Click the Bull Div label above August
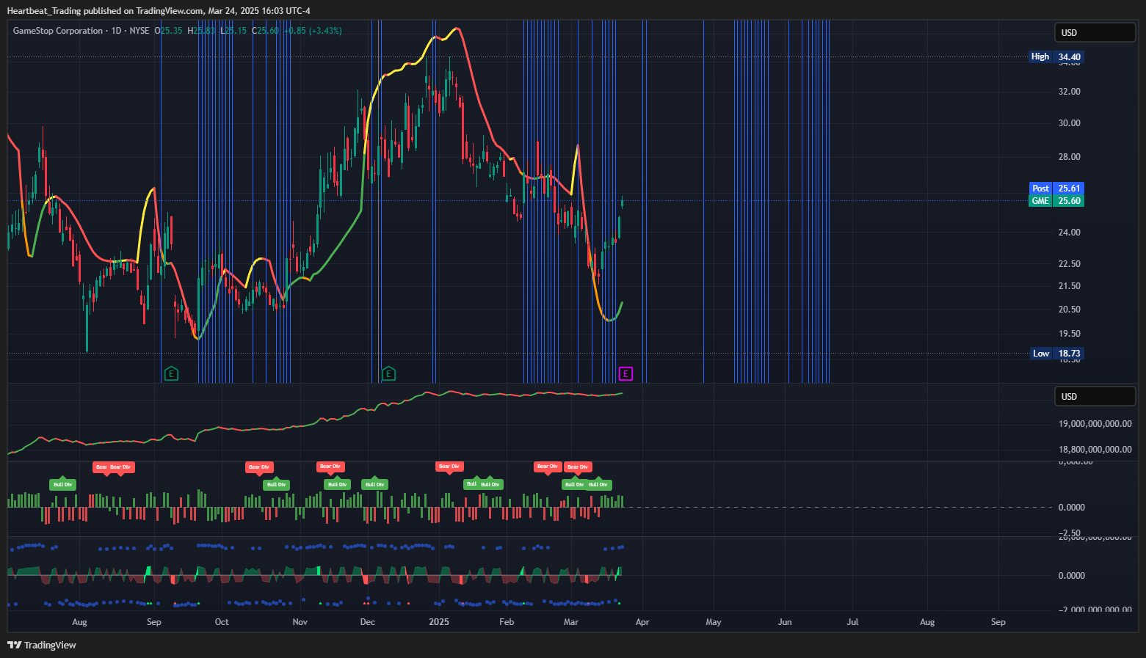 click(x=62, y=484)
